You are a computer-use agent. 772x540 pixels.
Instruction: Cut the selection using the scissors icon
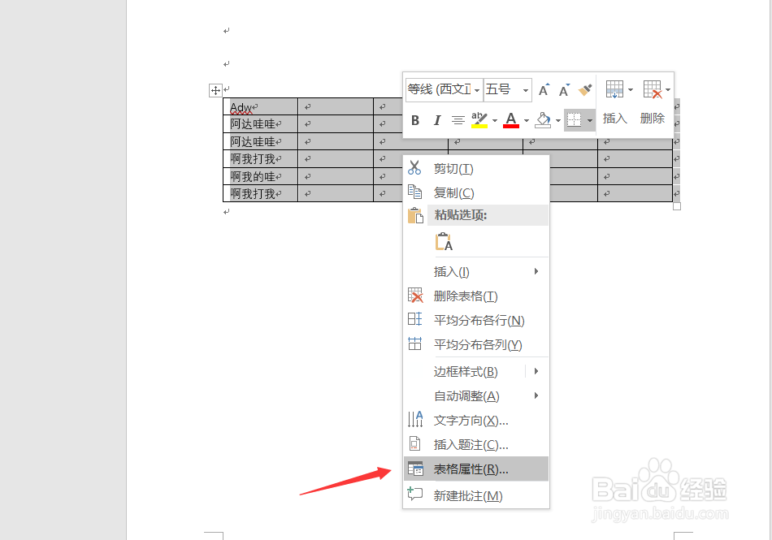click(x=414, y=169)
